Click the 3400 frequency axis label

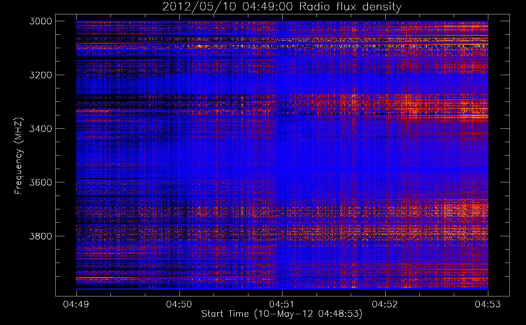pyautogui.click(x=41, y=129)
